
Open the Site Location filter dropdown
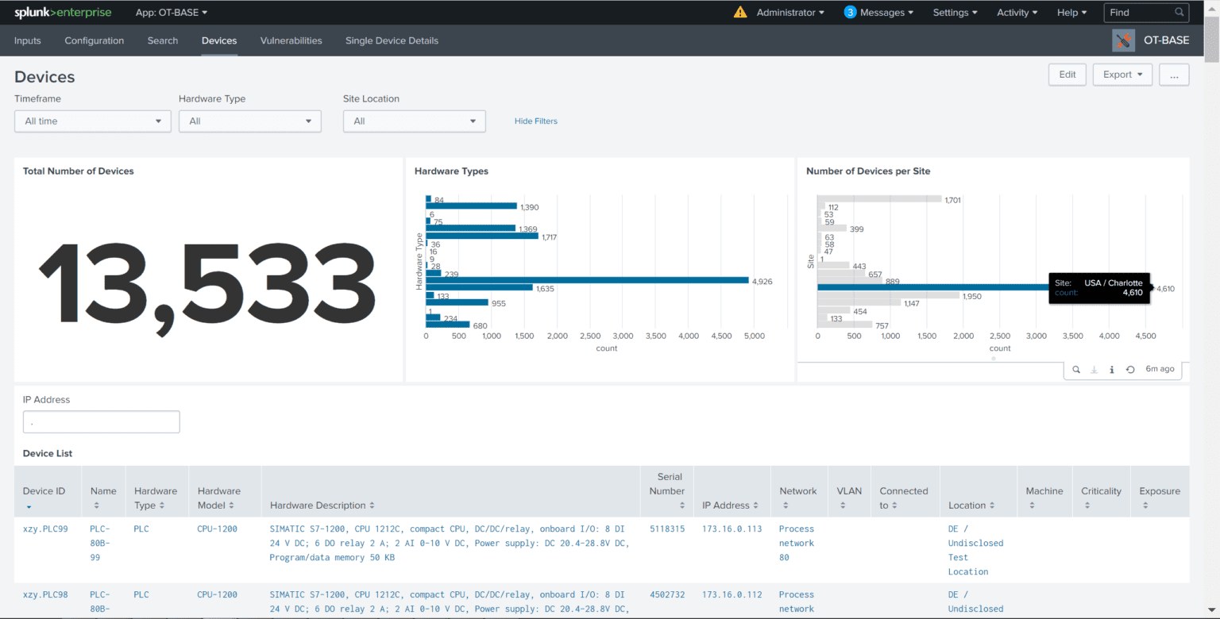(414, 121)
